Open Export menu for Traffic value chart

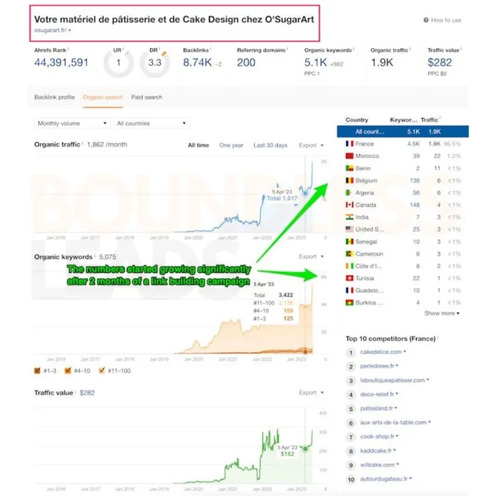click(x=311, y=393)
